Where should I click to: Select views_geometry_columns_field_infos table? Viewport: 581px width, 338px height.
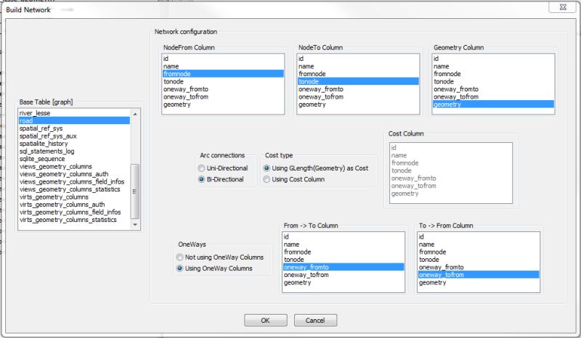pos(74,181)
